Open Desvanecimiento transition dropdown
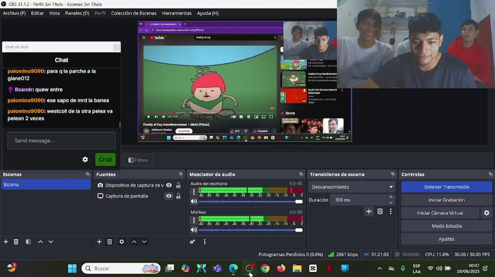 coord(352,187)
